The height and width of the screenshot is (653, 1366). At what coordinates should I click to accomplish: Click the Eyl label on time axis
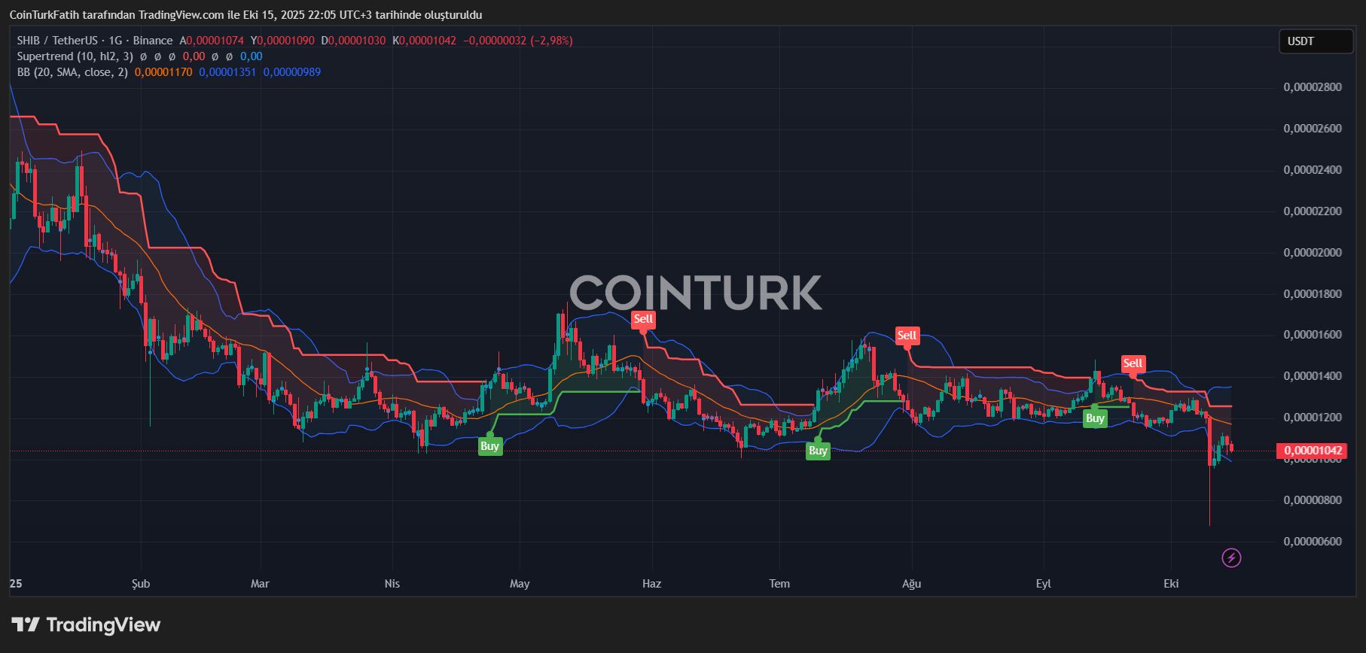(1043, 584)
